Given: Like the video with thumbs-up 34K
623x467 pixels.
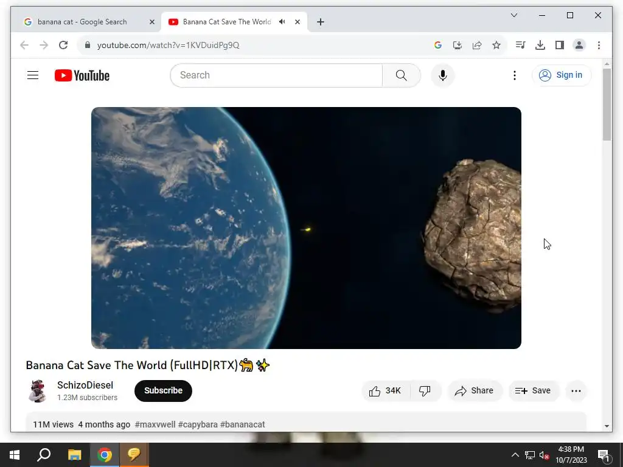Looking at the screenshot, I should pyautogui.click(x=385, y=391).
